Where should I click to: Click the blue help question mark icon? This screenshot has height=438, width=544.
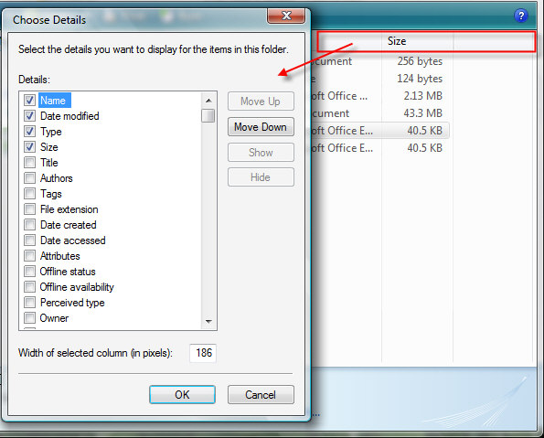[521, 16]
